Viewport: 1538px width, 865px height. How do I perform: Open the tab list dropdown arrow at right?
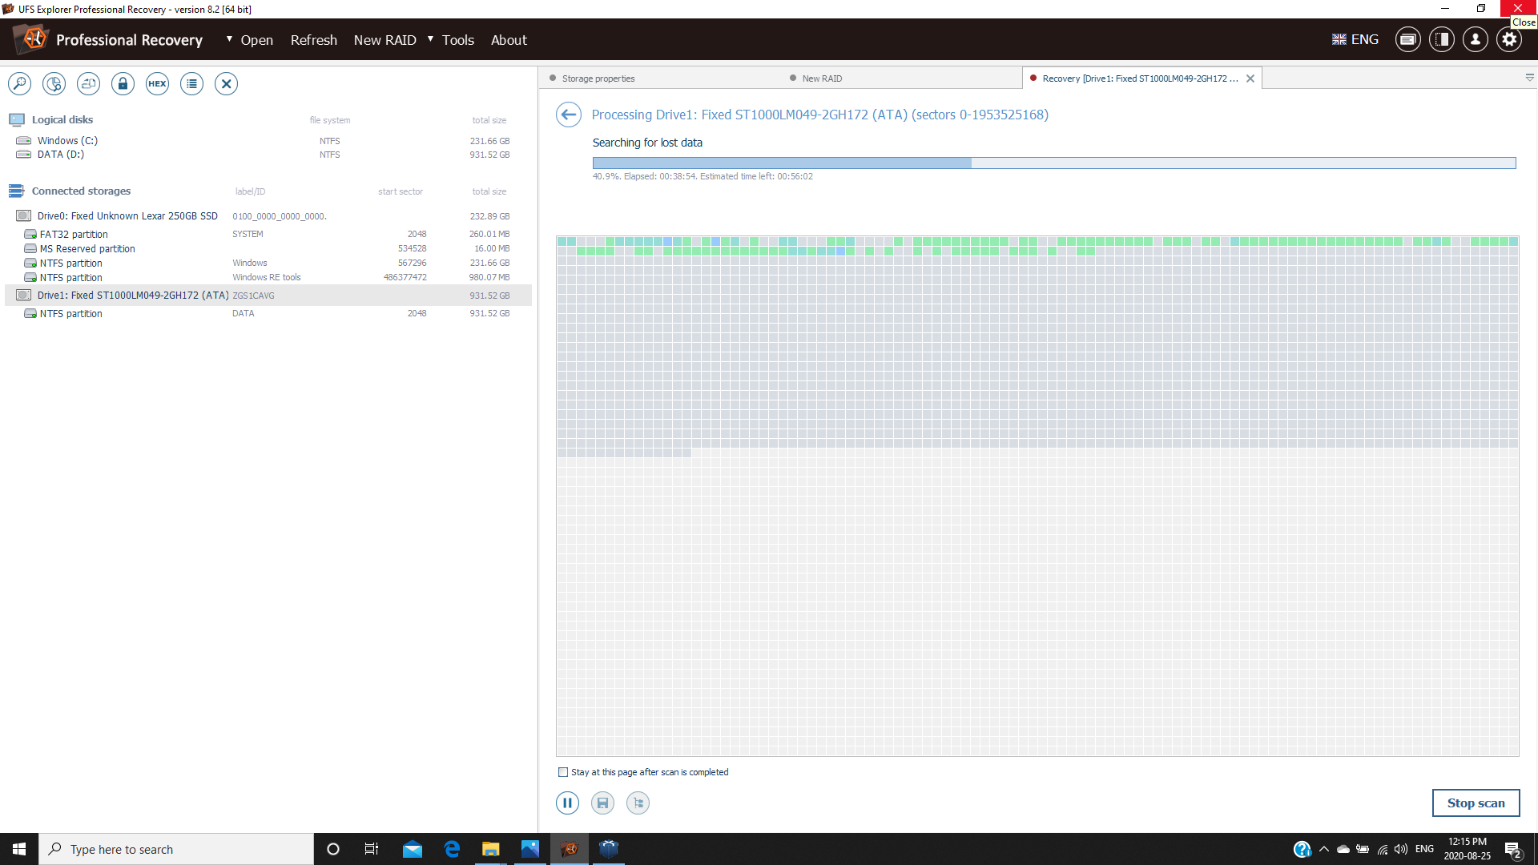tap(1529, 78)
